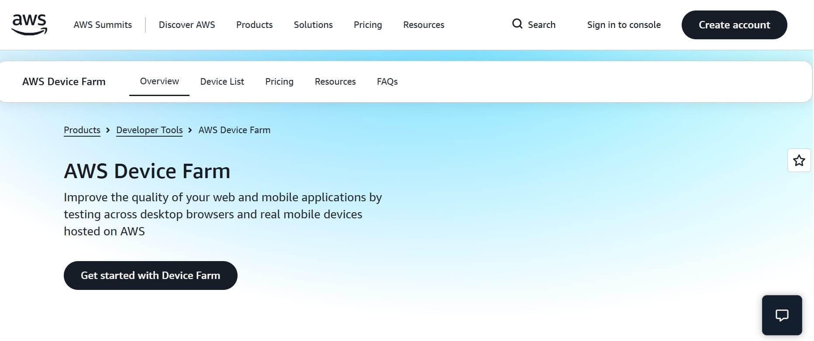Click AWS Device Farm breadcrumb text
The height and width of the screenshot is (341, 814).
pos(235,130)
